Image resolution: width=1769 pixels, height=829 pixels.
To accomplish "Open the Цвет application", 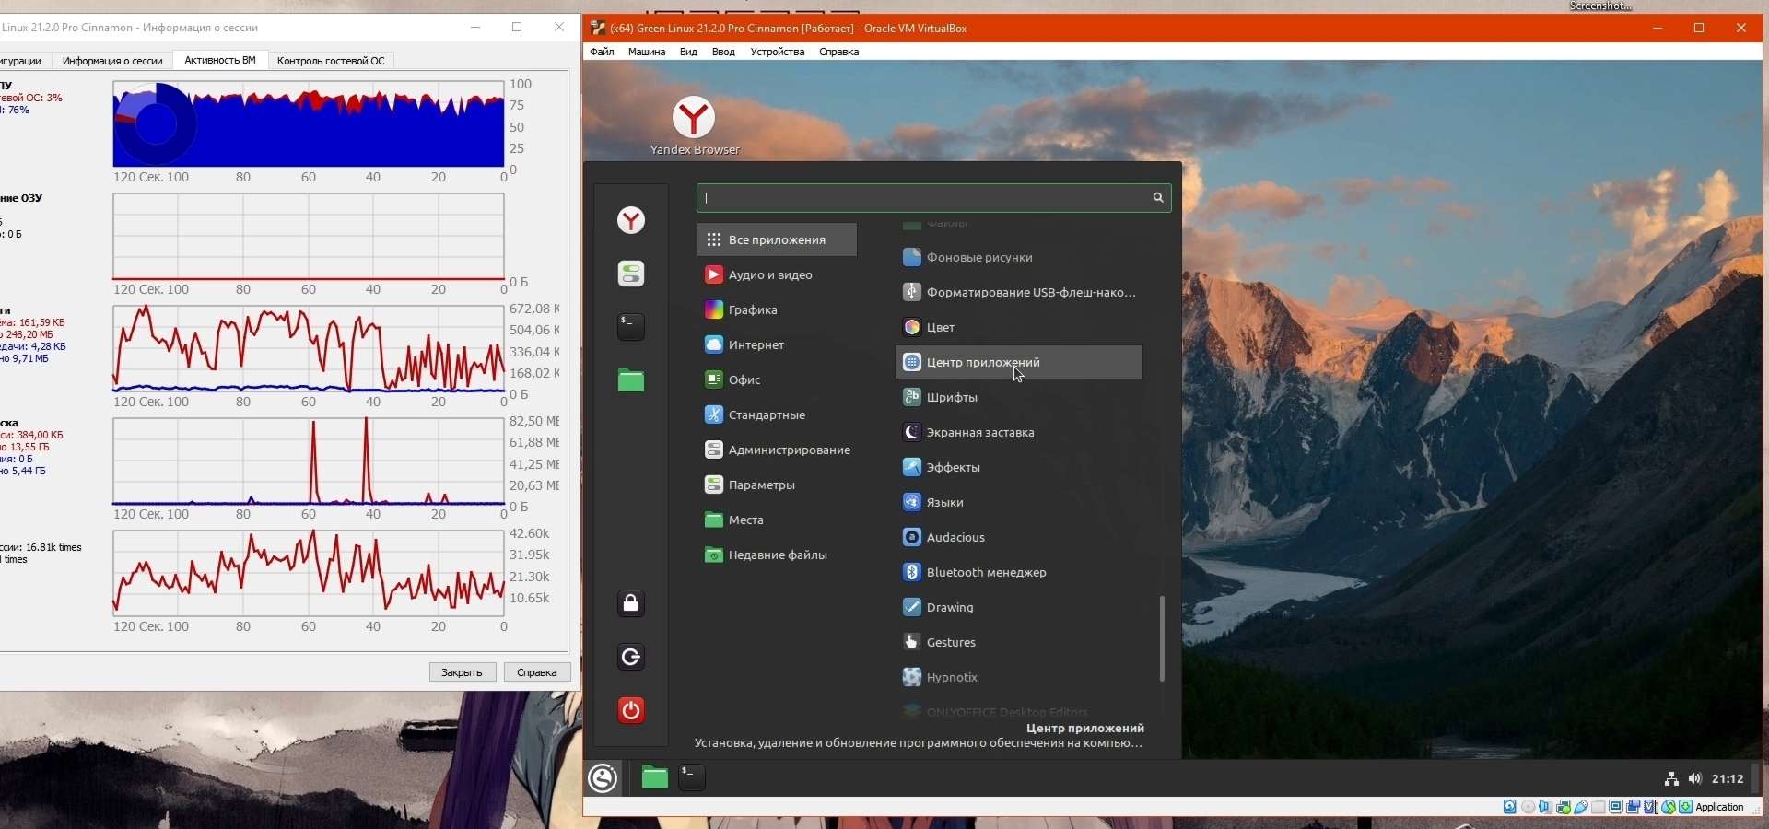I will [x=1019, y=327].
